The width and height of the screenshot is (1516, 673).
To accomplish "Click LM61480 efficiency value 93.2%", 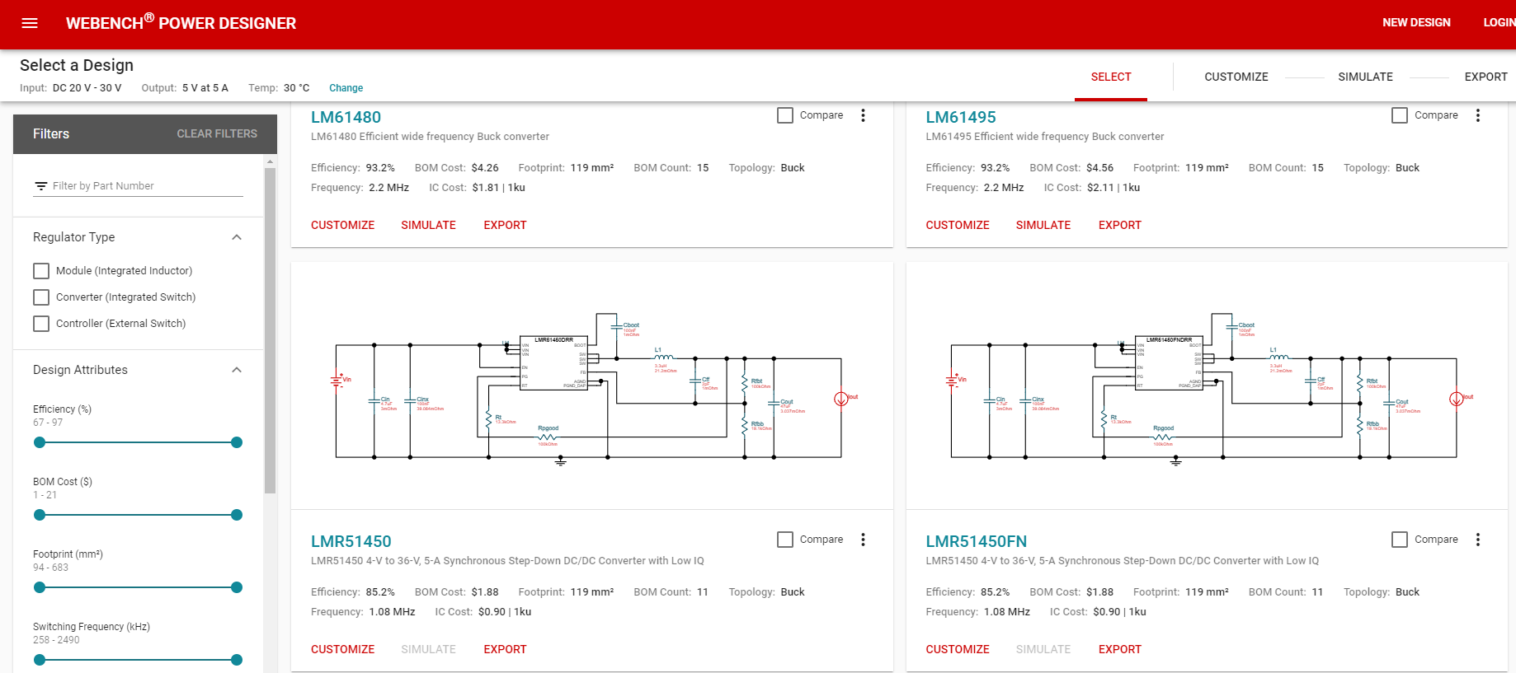I will [380, 168].
